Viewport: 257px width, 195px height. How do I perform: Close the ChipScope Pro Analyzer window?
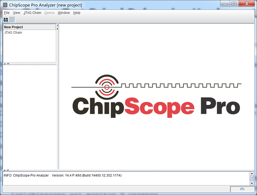coord(247,3)
